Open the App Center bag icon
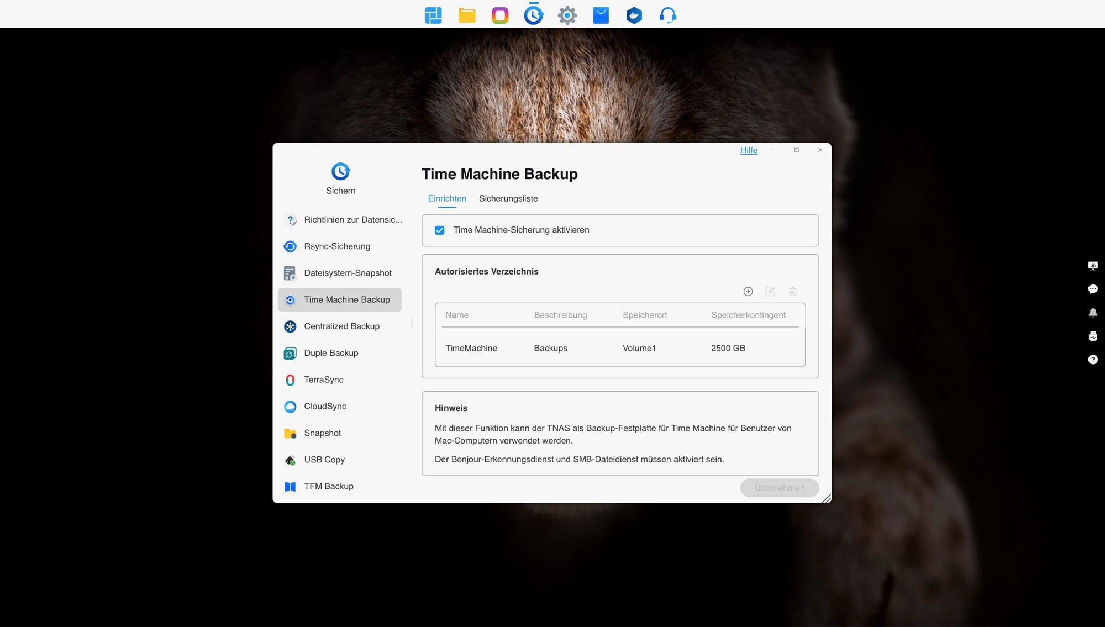The width and height of the screenshot is (1105, 627). (601, 15)
